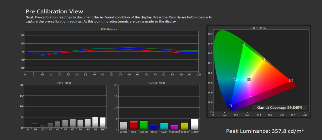Click the 100W bar in color DeltaE chart

coord(194,124)
